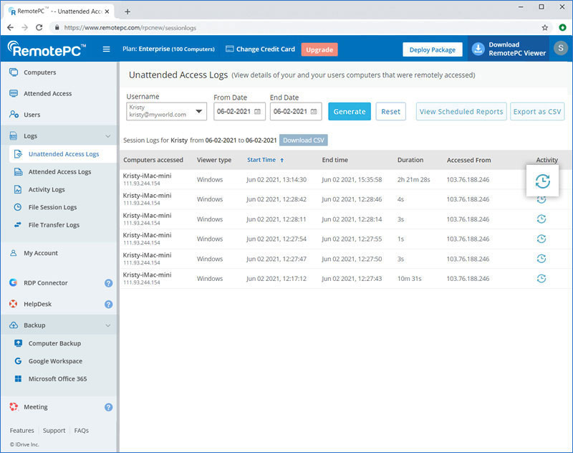573x453 pixels.
Task: Click the End Date calendar icon
Action: pos(313,112)
